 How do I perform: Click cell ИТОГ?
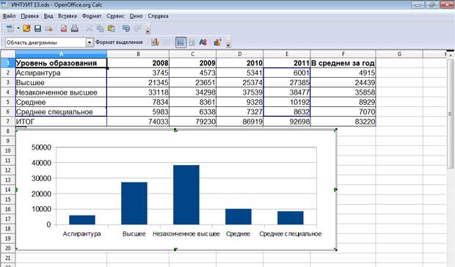pyautogui.click(x=61, y=122)
